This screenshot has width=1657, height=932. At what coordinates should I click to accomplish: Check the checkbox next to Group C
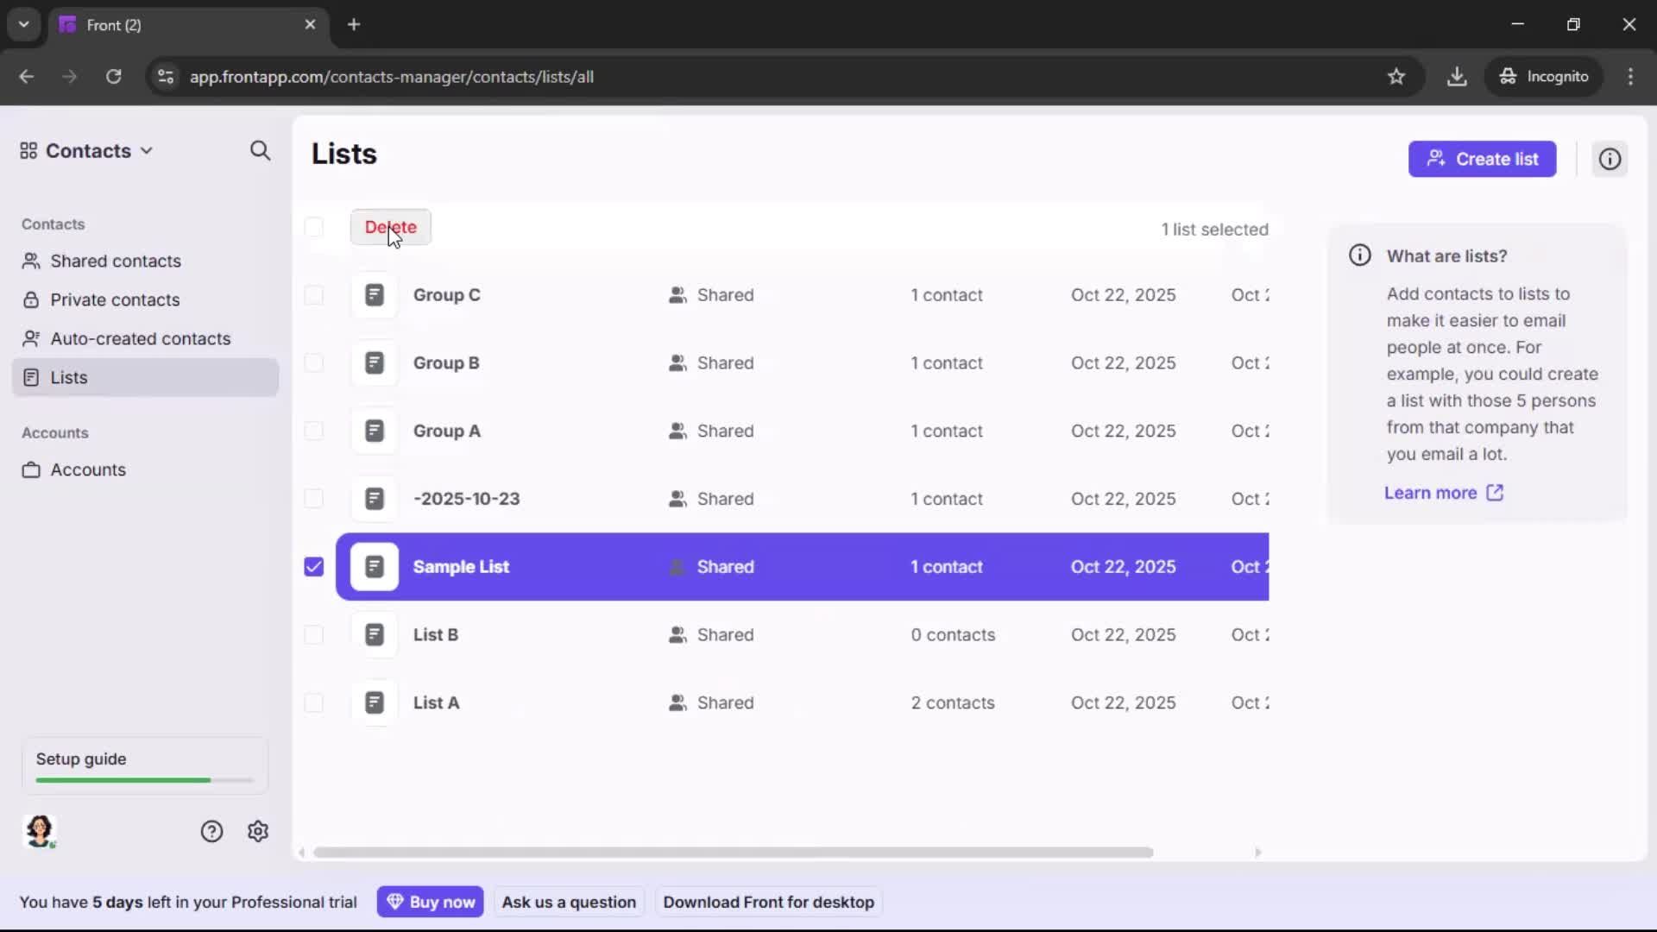click(313, 295)
